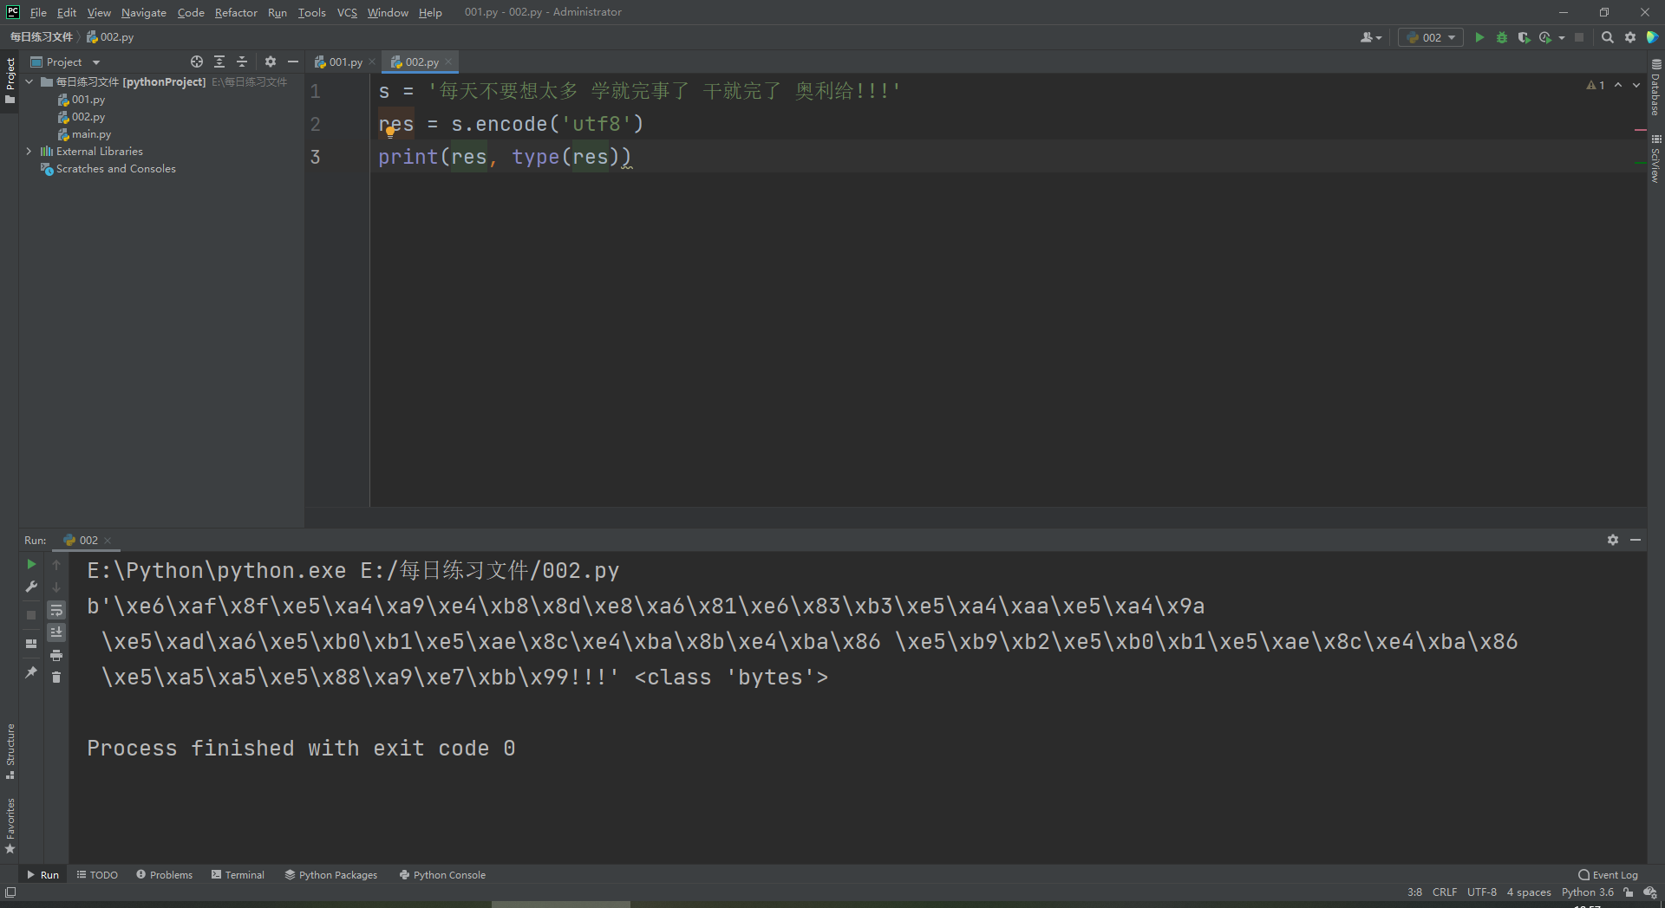Stop process in the Run panel
Viewport: 1665px width, 908px height.
(31, 614)
